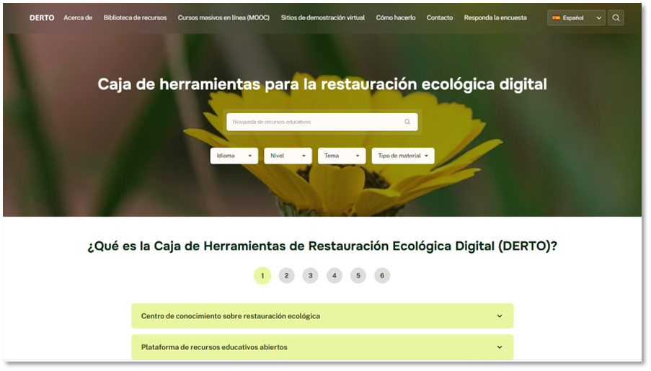Select step 4 circle
The height and width of the screenshot is (371, 651).
335,275
